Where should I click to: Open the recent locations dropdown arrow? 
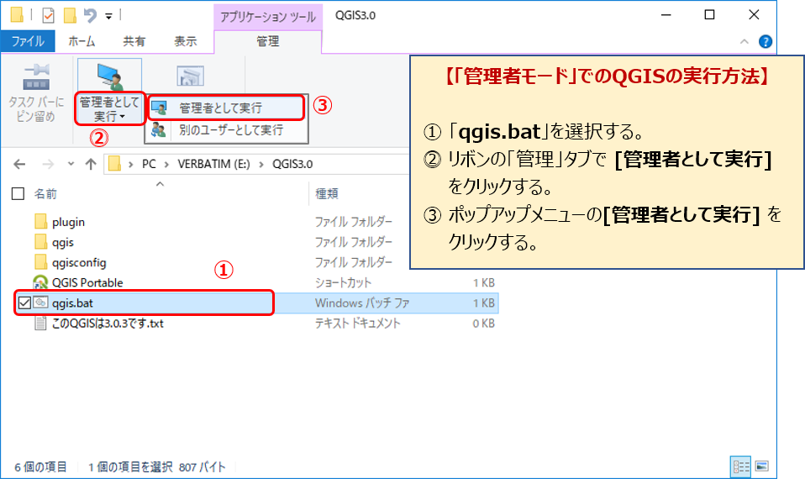[x=71, y=164]
